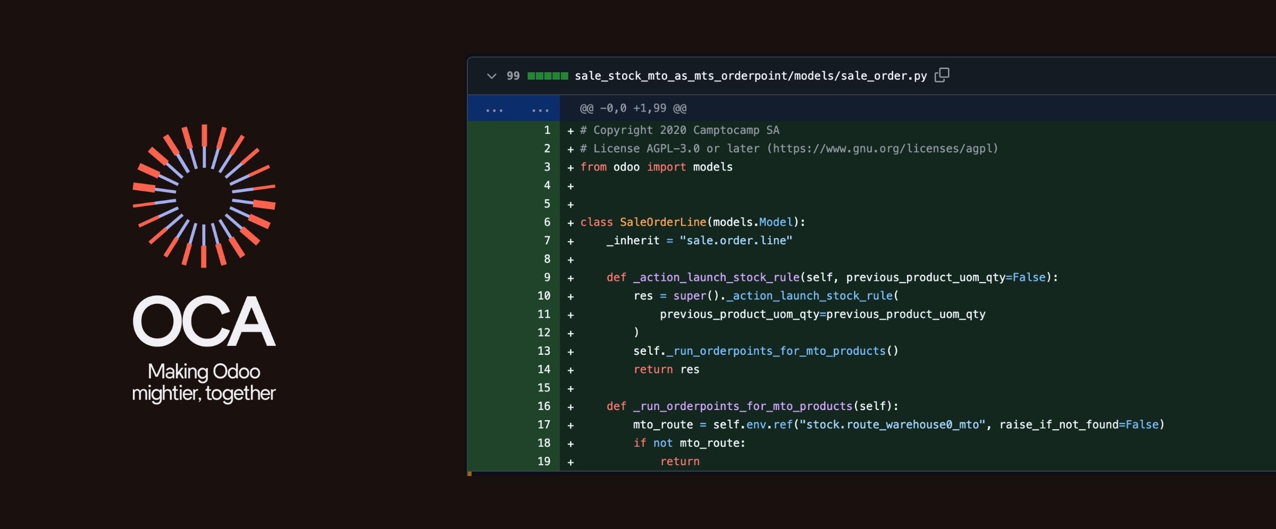Click the 'def _run_orderpoints_for_mto_products(self)' line
The height and width of the screenshot is (529, 1276).
753,406
